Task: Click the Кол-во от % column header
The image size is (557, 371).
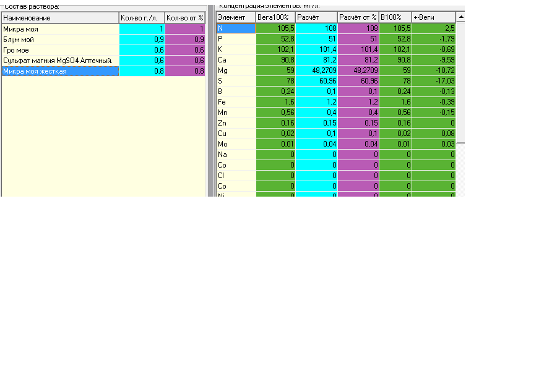Action: click(184, 18)
